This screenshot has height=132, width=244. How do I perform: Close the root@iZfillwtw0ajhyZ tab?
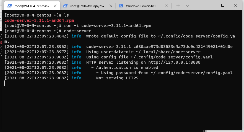tap(111, 6)
